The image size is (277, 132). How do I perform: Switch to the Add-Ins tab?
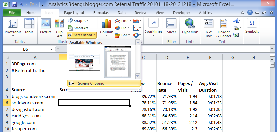pyautogui.click(x=206, y=13)
